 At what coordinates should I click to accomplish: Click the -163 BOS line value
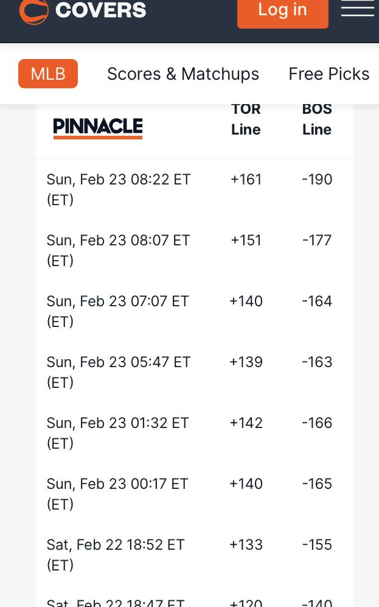tap(317, 362)
